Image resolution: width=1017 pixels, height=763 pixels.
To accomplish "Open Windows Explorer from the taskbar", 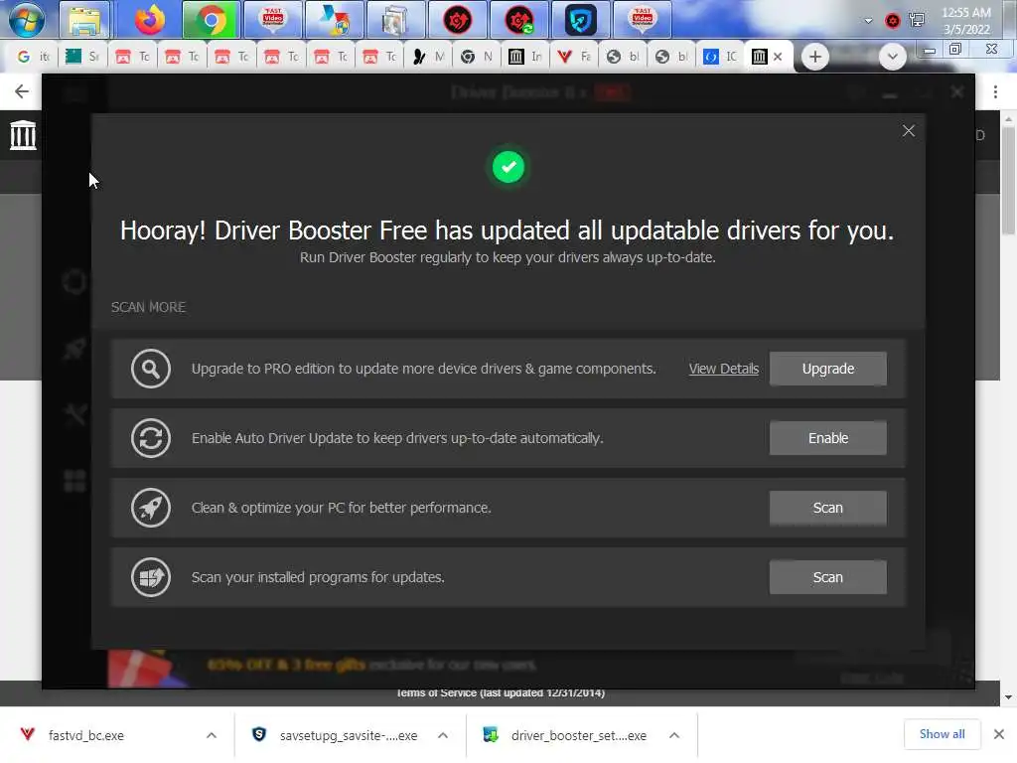I will point(84,20).
